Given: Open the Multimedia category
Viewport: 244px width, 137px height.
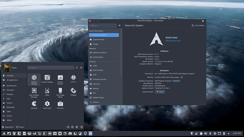Looking at the screenshot, I should pos(14,107).
